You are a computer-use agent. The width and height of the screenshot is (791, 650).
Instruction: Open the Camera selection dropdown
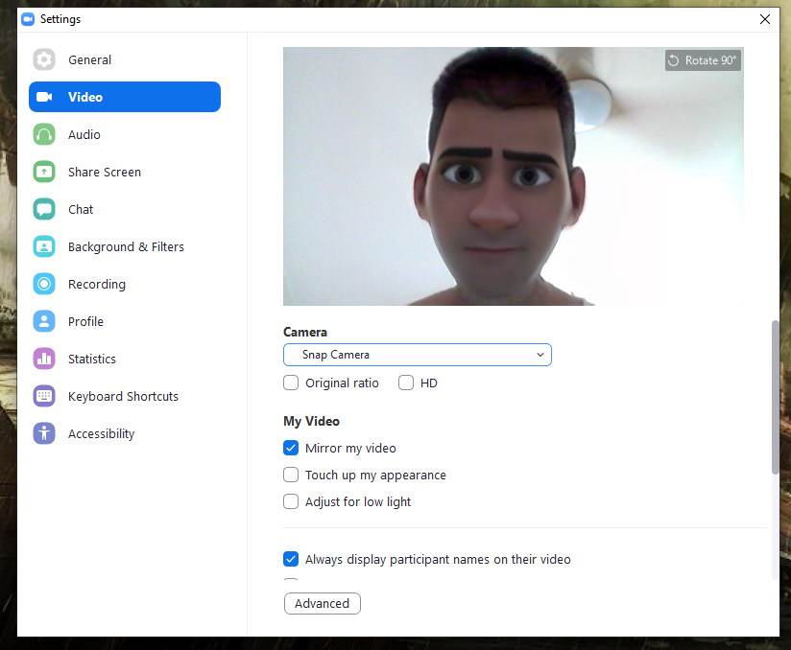(x=418, y=354)
